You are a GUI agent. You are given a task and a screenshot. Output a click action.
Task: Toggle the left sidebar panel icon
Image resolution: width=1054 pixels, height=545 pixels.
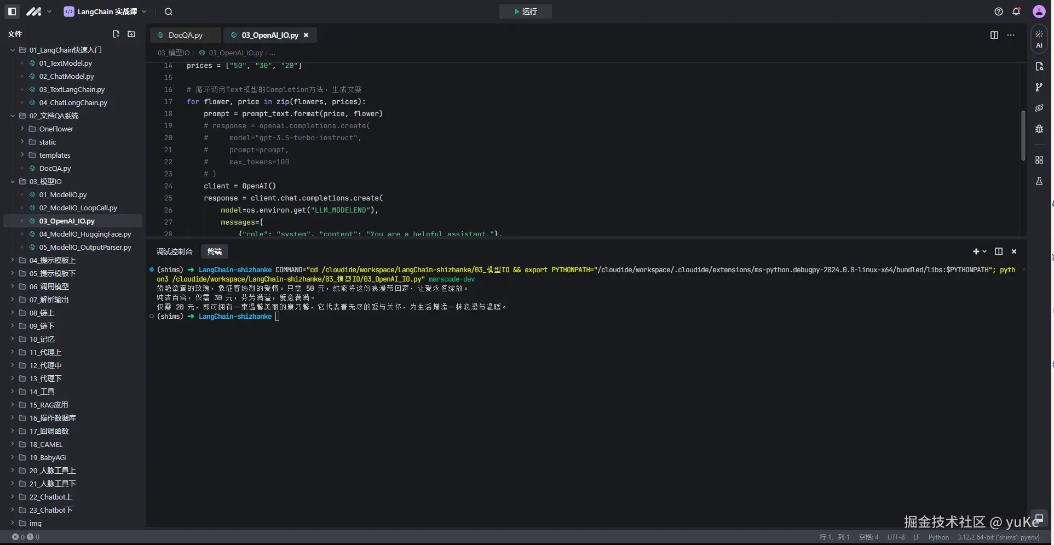point(12,12)
